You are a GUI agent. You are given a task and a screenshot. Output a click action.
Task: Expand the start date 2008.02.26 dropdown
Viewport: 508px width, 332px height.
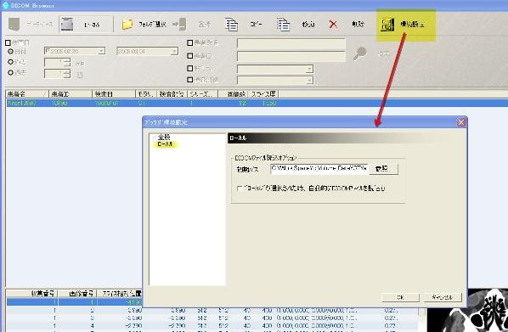102,51
